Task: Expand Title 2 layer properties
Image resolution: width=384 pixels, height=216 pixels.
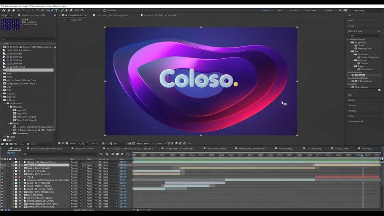Action: (x=14, y=177)
